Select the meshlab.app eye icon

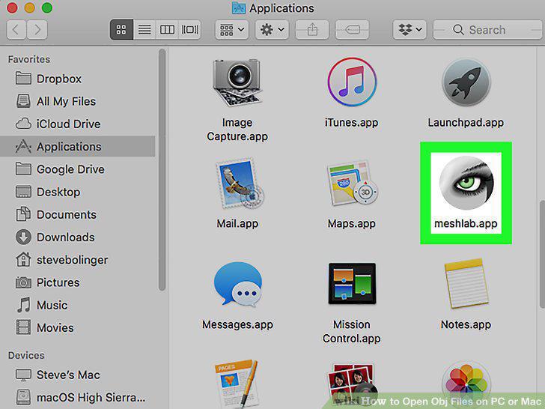click(x=466, y=183)
